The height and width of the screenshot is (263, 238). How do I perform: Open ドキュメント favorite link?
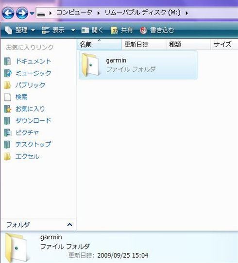pyautogui.click(x=33, y=61)
